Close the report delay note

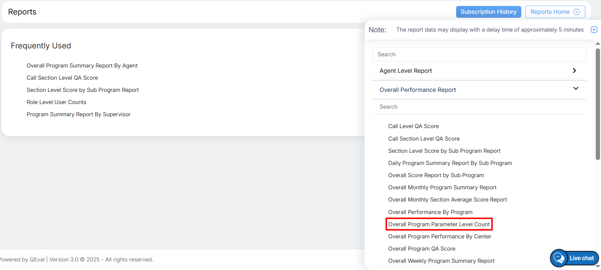tap(594, 30)
